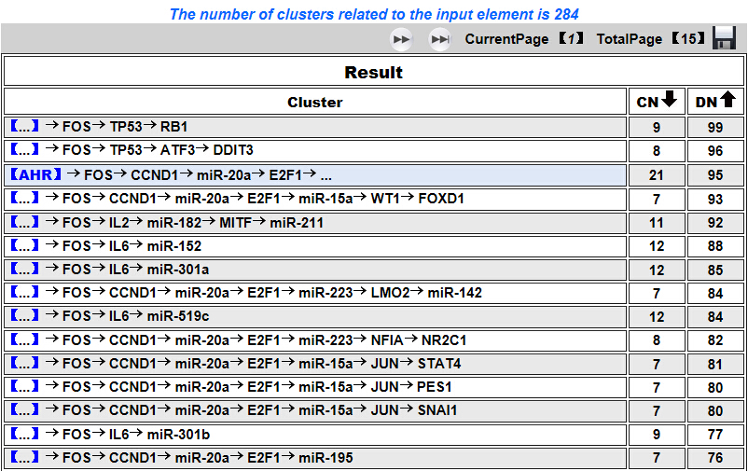This screenshot has height=471, width=748.
Task: Expand prefix of FOXD1 cluster row
Action: pos(24,198)
